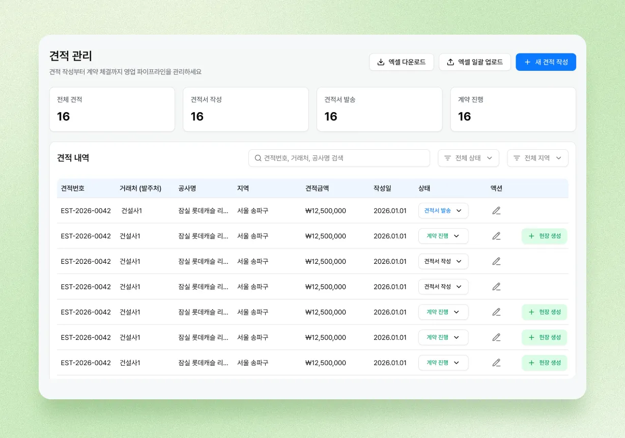The image size is (625, 438).
Task: Open the 견적서 작성 status dropdown in third row
Action: point(443,261)
